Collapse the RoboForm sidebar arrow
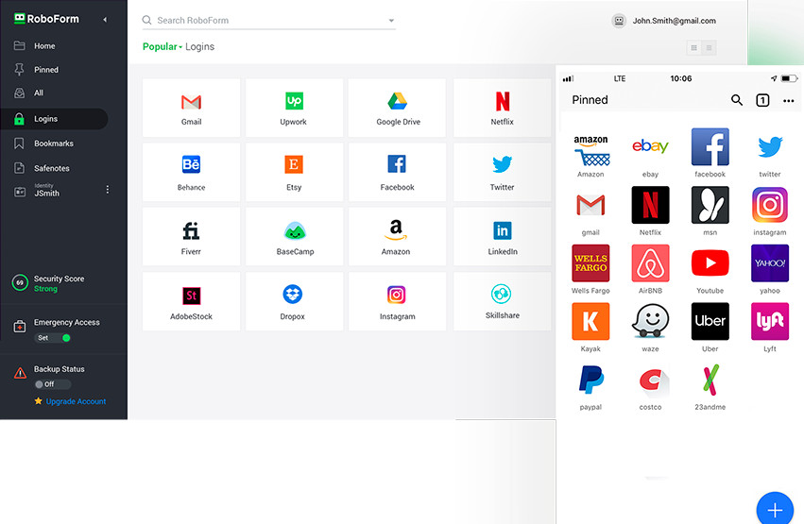Viewport: 804px width, 524px height. (104, 20)
